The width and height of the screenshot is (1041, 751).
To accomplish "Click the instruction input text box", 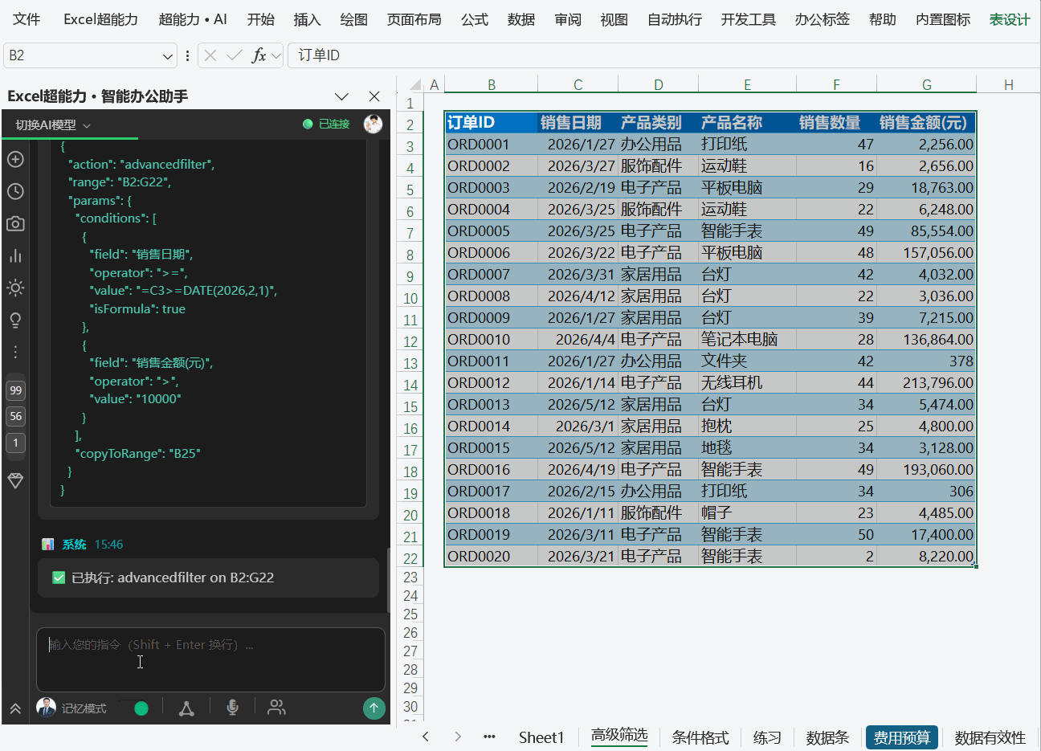I will (210, 659).
